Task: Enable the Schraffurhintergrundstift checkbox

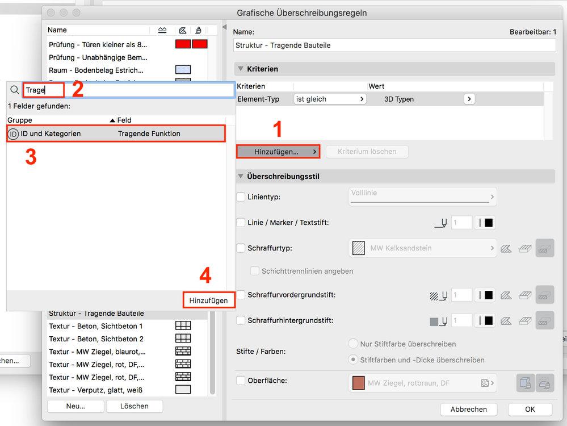Action: tap(241, 320)
